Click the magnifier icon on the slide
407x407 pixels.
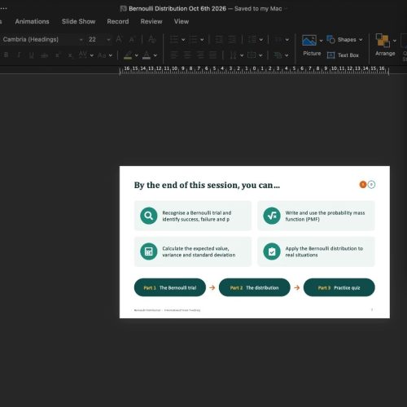[x=149, y=216]
